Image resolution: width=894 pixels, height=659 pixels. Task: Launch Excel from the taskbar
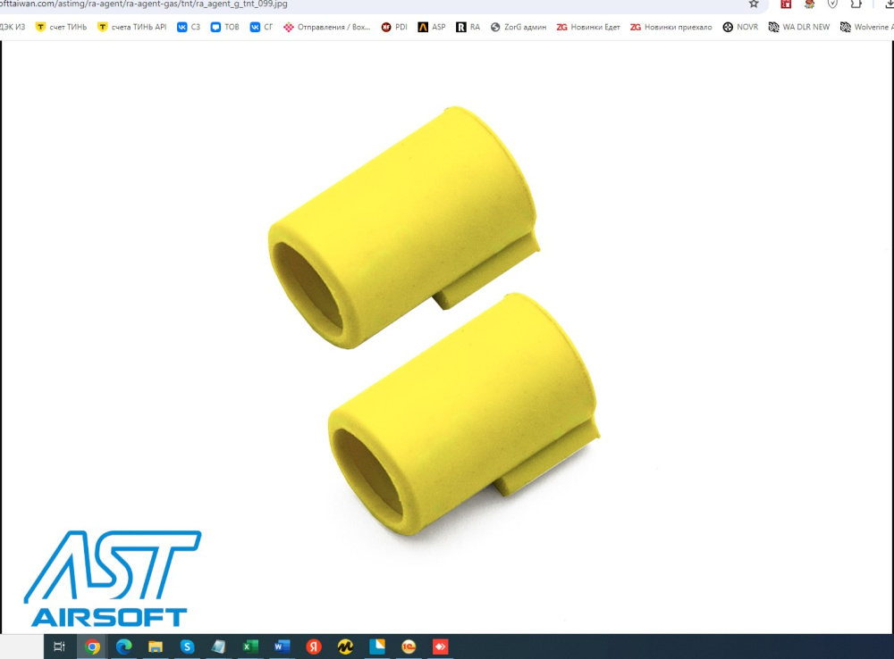249,646
